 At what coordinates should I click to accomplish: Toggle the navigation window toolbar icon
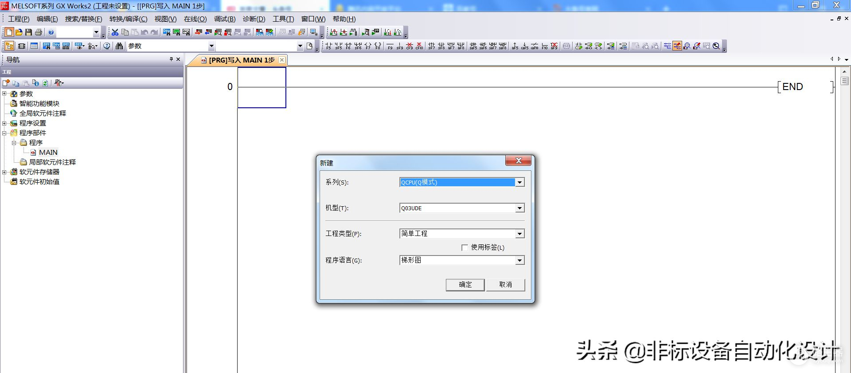click(x=9, y=46)
